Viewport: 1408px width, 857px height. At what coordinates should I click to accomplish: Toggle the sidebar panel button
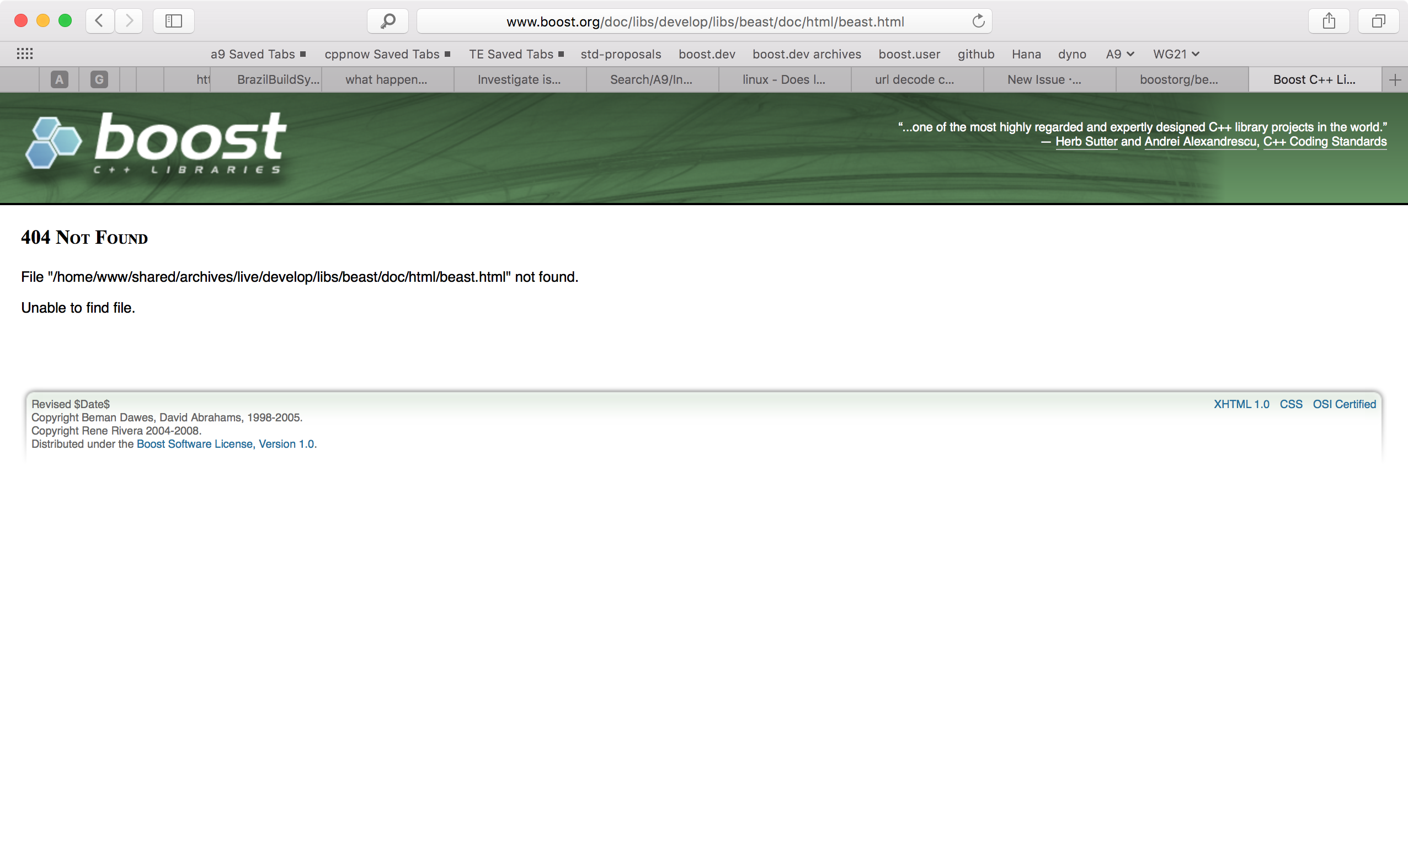click(x=173, y=21)
